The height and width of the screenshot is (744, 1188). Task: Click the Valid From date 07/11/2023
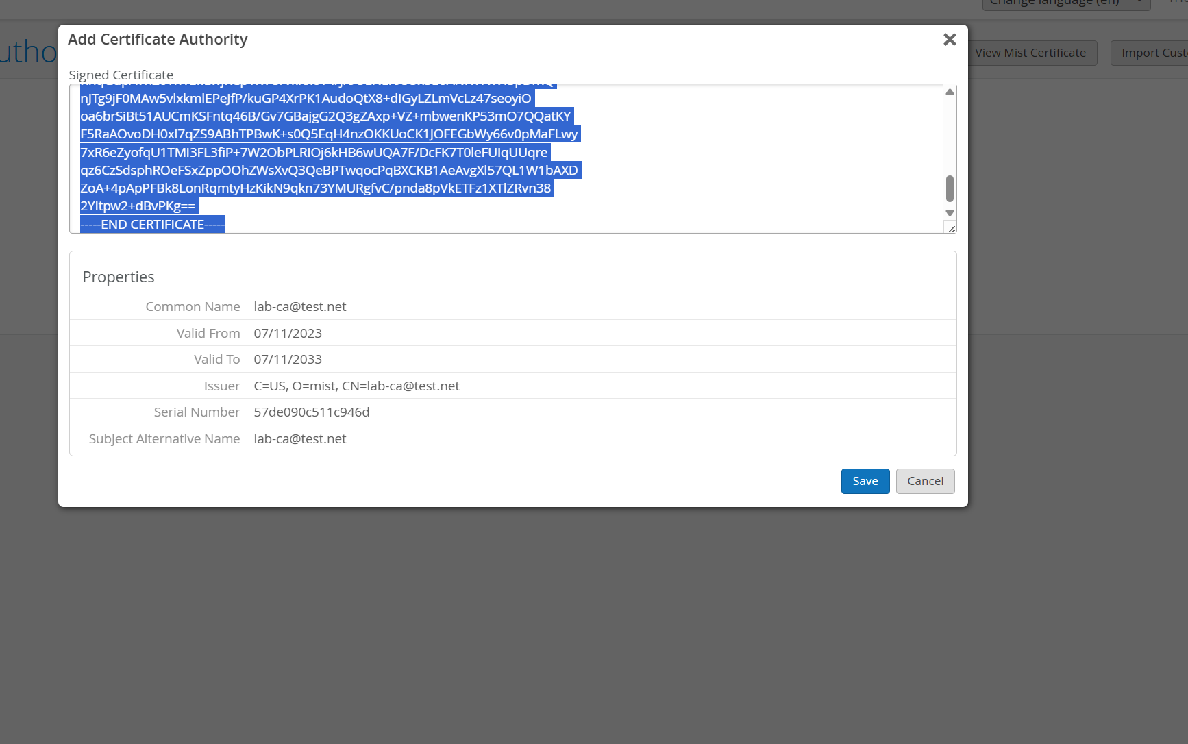pos(288,333)
